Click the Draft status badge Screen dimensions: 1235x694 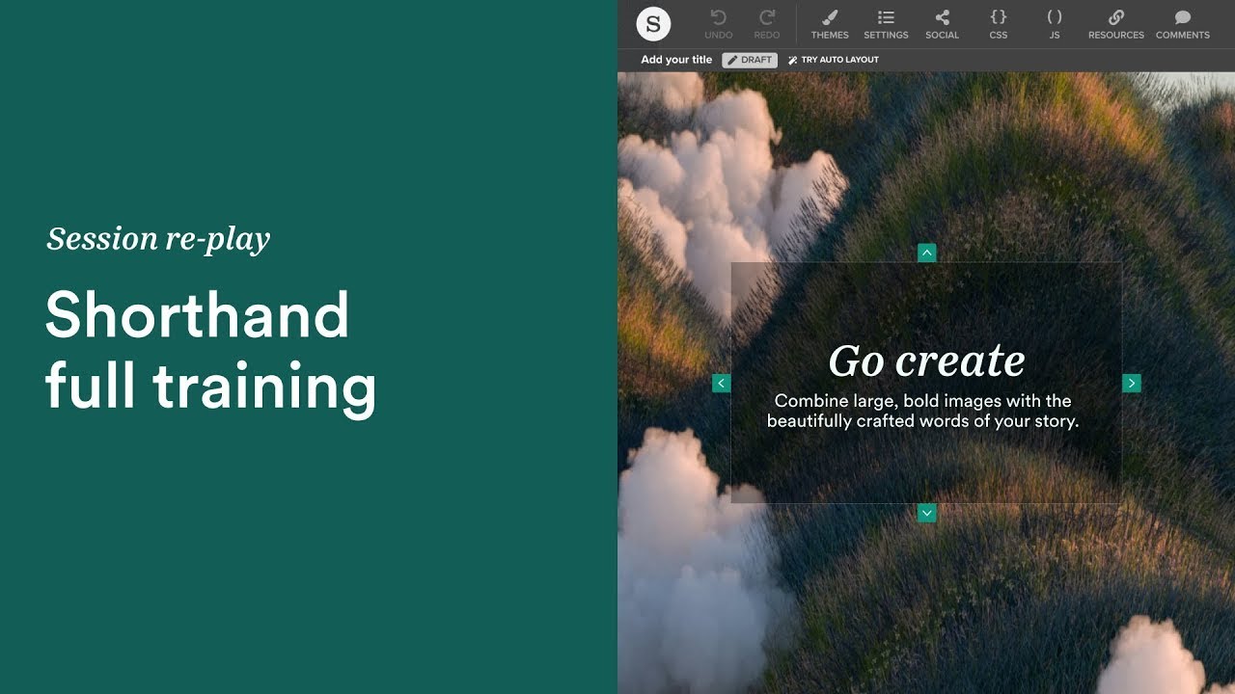point(750,60)
